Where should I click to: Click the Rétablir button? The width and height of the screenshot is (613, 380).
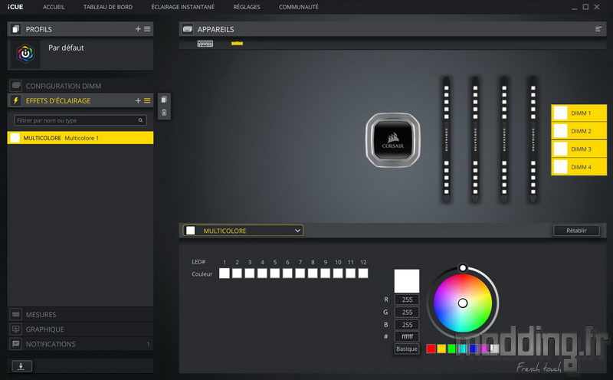(576, 231)
